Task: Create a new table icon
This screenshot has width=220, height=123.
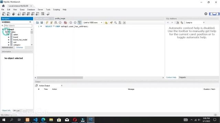Action: [x=24, y=14]
